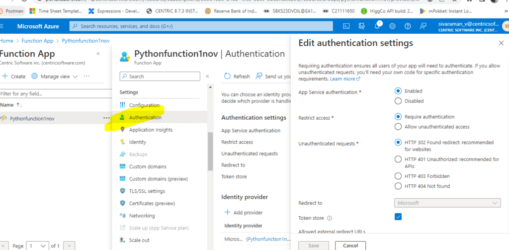Select Require authentication option

398,117
